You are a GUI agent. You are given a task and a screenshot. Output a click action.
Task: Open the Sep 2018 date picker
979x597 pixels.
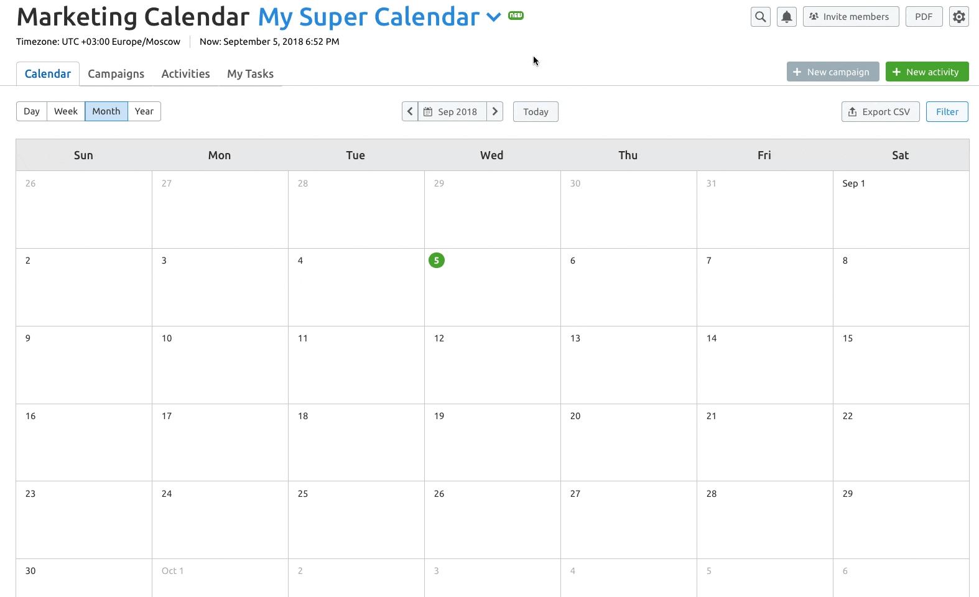(452, 111)
